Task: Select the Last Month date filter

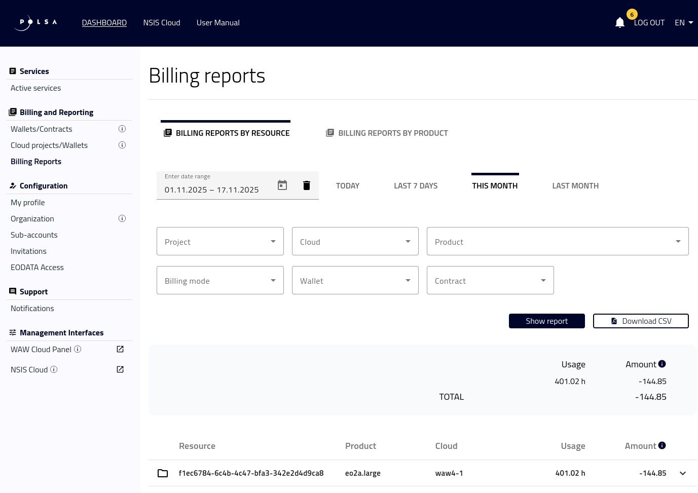Action: (575, 186)
